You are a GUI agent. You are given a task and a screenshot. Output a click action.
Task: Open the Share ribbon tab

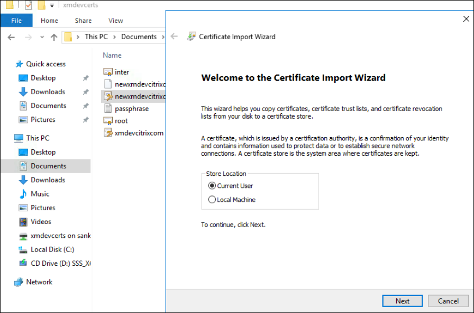(83, 21)
